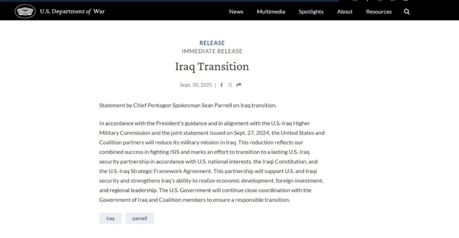Click the Department of War seal logo
Screen dimensions: 459x238
coord(23,12)
